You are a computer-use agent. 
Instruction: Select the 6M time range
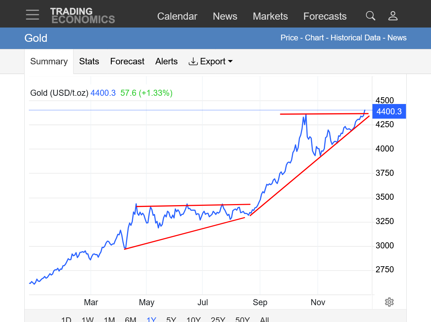click(130, 319)
